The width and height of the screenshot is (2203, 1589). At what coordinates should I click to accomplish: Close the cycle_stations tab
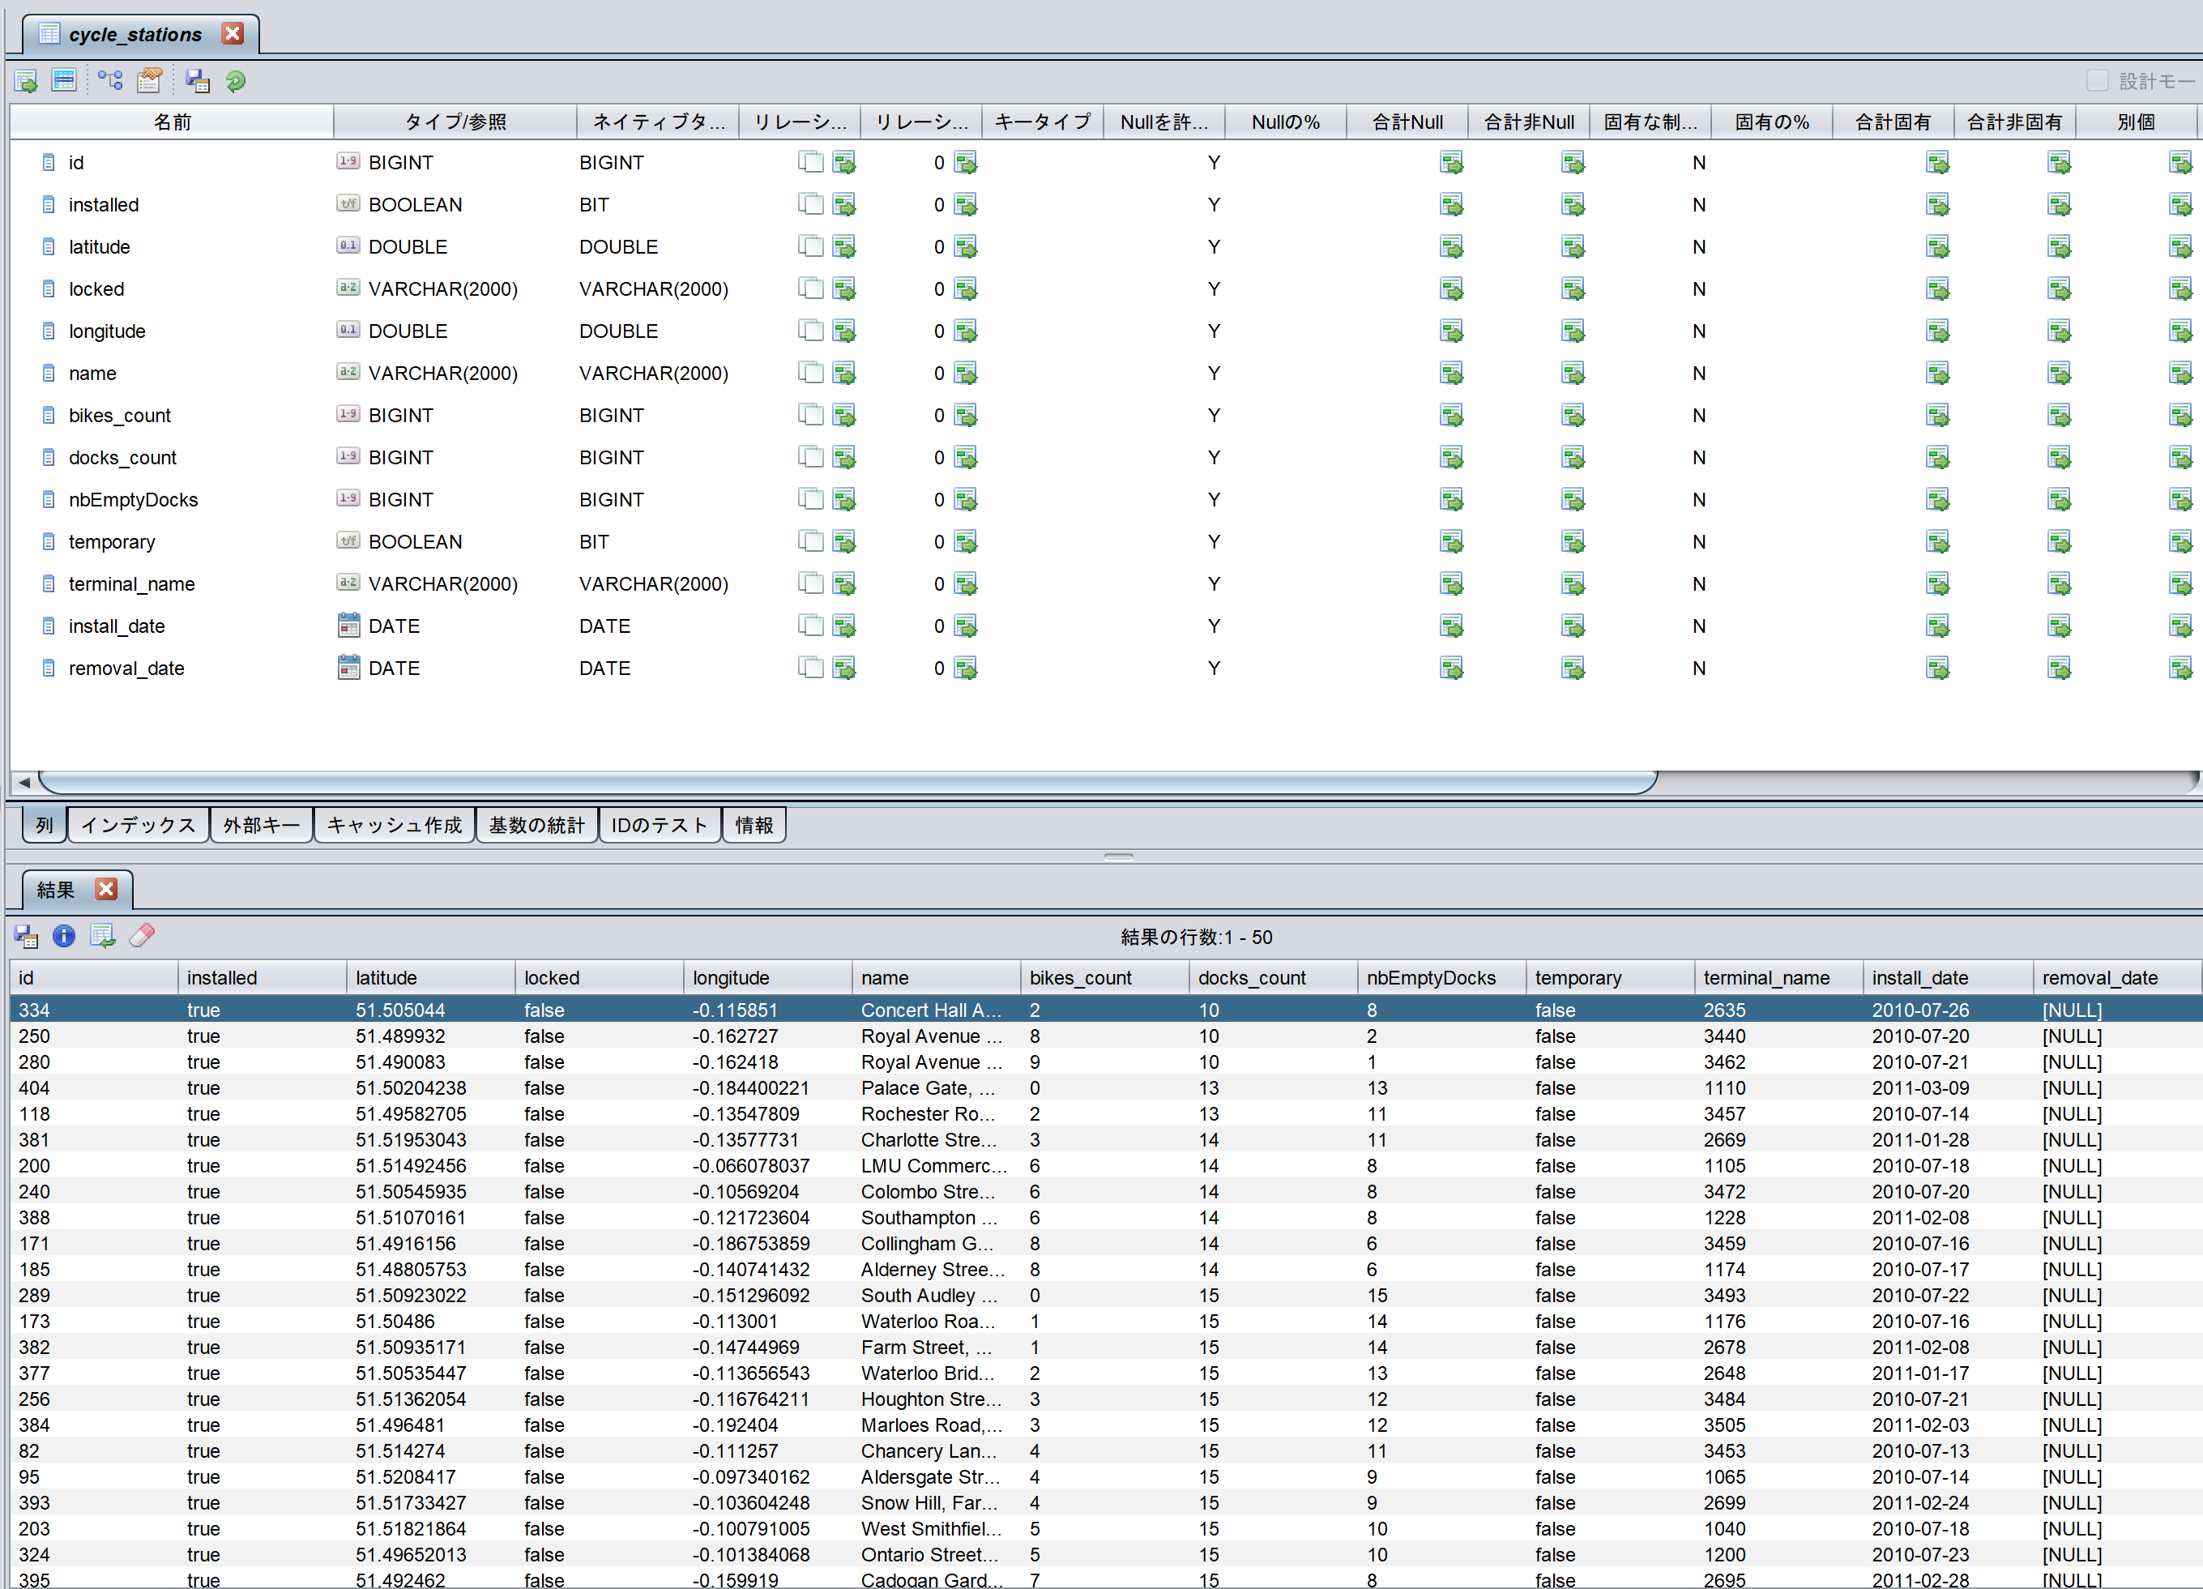pos(233,34)
